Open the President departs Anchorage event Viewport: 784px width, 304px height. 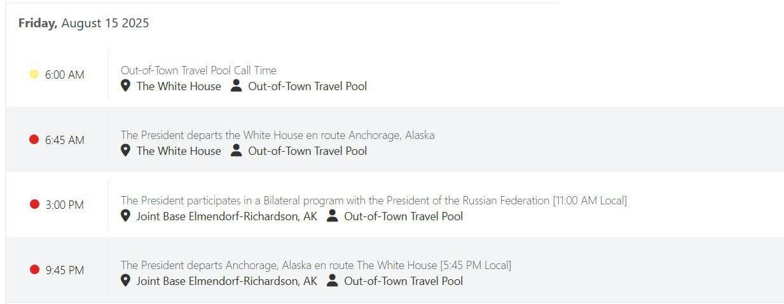point(315,265)
